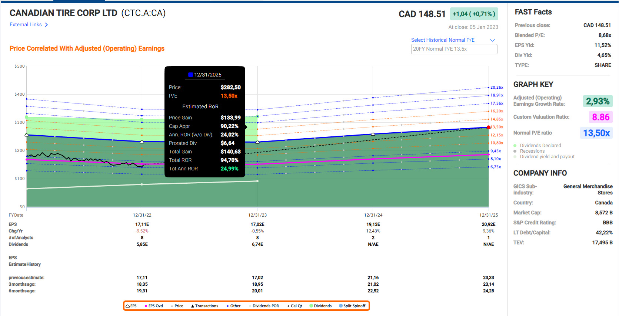Click the Cal Qt legend marker
Image resolution: width=619 pixels, height=316 pixels.
(x=288, y=306)
